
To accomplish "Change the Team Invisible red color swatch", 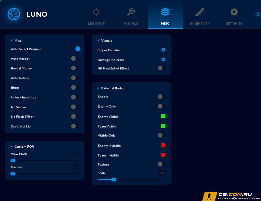I will 163,155.
